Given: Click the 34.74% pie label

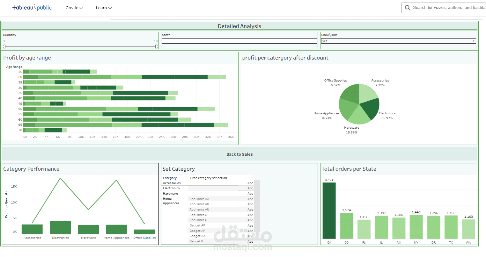Looking at the screenshot, I should (326, 118).
